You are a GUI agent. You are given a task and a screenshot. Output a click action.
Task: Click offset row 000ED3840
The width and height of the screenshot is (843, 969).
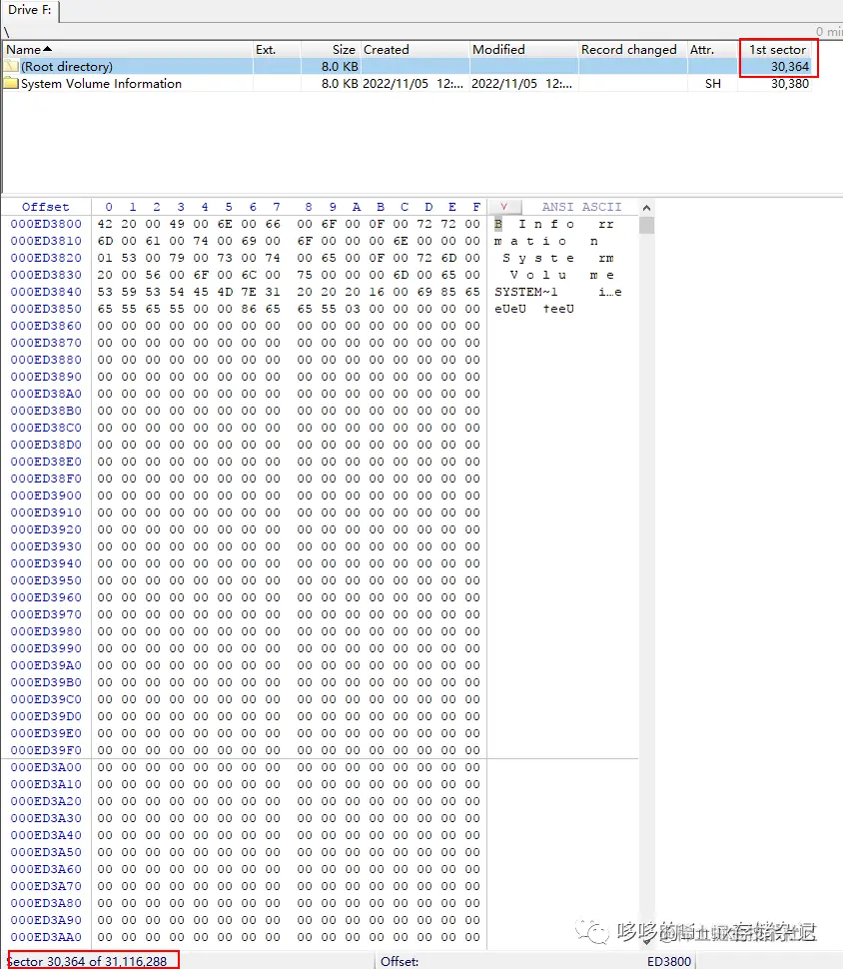pos(46,292)
